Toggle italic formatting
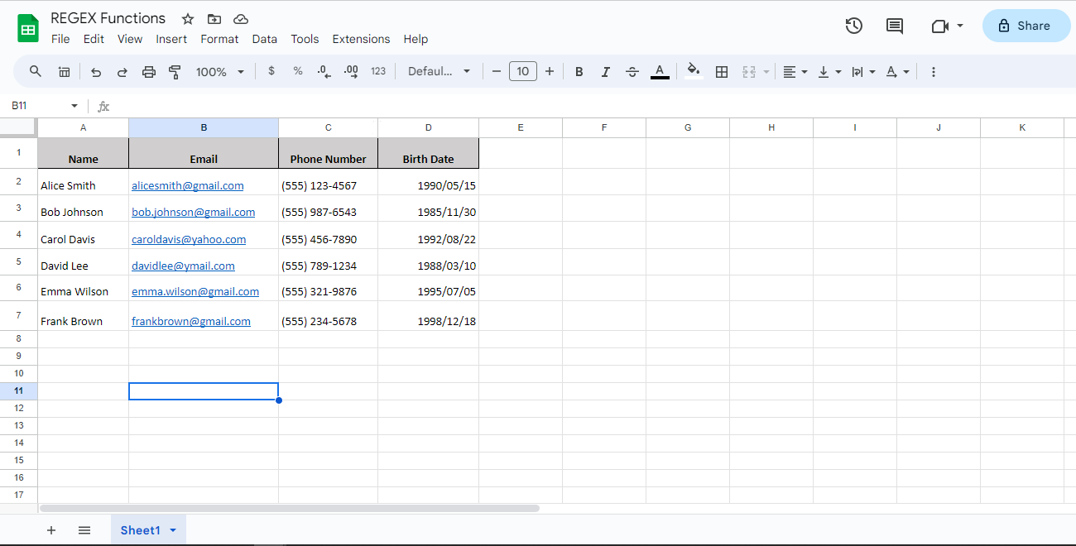Viewport: 1076px width, 546px height. (605, 71)
